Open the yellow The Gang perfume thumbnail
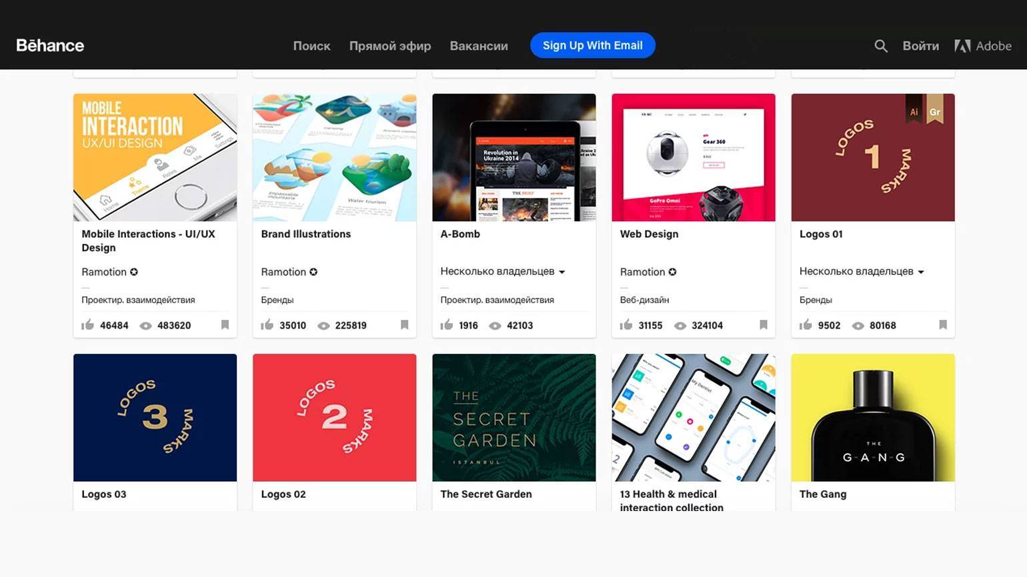Image resolution: width=1027 pixels, height=577 pixels. click(872, 417)
